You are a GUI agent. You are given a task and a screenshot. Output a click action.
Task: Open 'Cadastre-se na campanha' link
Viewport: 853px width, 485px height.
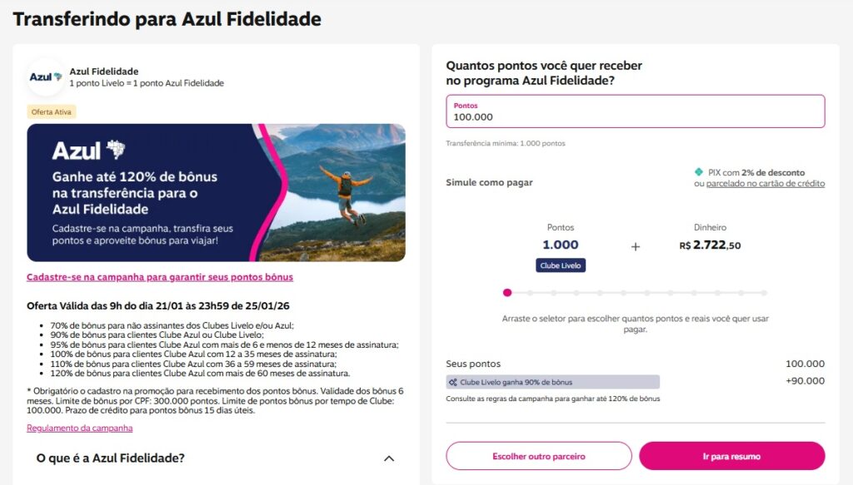click(x=160, y=277)
